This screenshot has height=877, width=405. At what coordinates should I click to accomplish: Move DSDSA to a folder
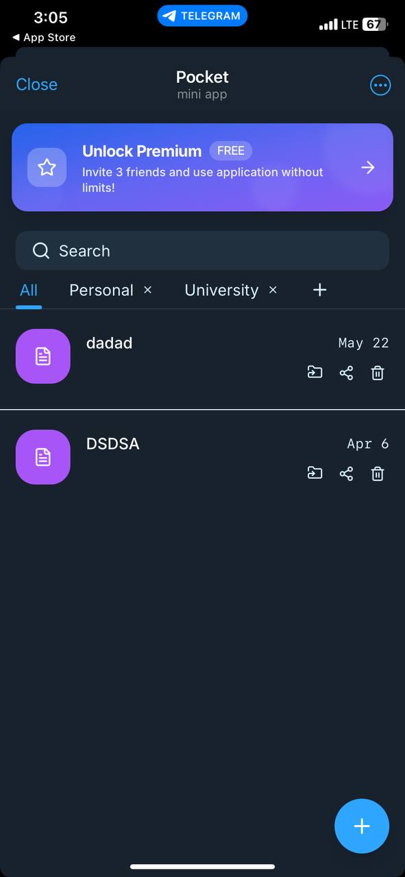click(315, 473)
